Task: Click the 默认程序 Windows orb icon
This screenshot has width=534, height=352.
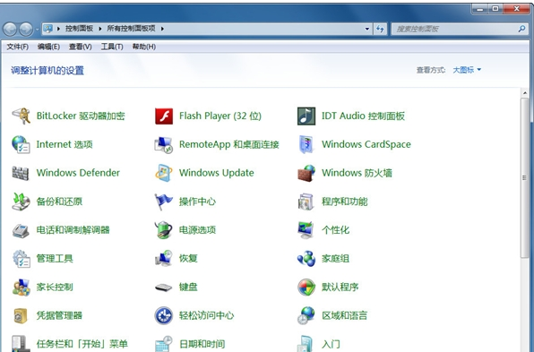Action: pos(306,287)
